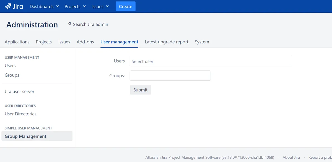Click the Groups text input

tap(170, 76)
